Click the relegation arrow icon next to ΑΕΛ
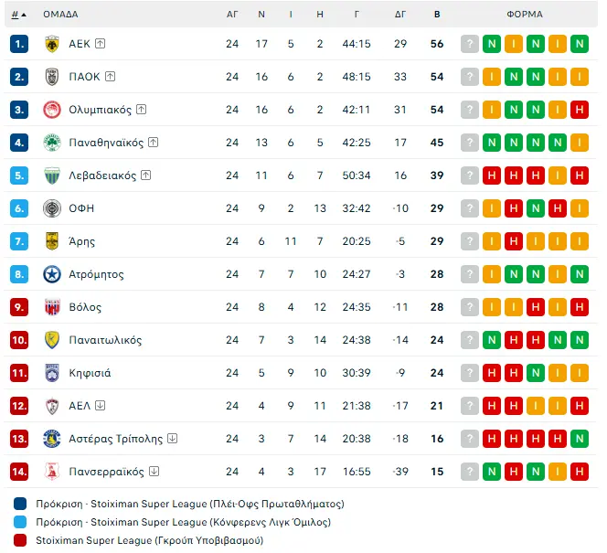This screenshot has width=607, height=553. [x=101, y=406]
